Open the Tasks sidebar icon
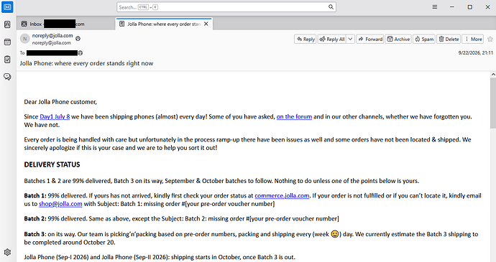 click(7, 59)
